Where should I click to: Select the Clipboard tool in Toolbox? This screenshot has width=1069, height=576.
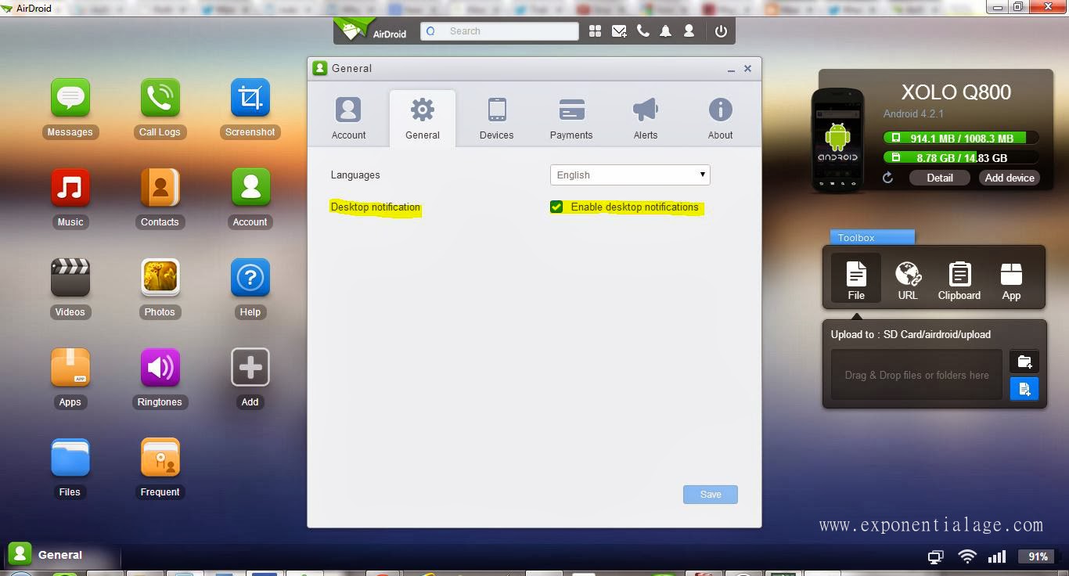click(x=959, y=280)
